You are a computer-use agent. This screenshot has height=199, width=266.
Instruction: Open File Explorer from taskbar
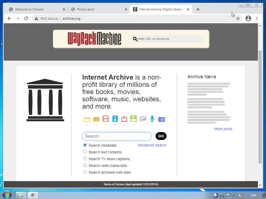click(21, 195)
